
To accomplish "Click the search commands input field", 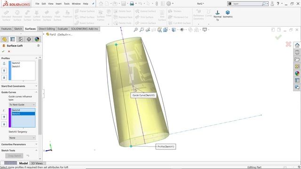I will click(247, 3).
